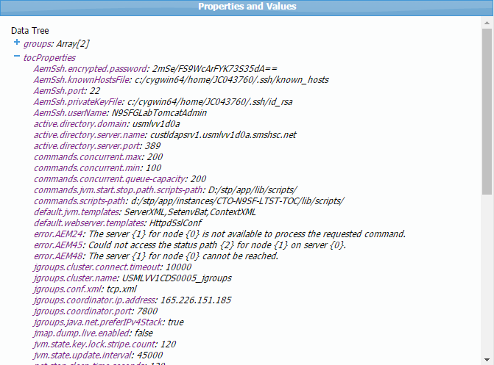494x365 pixels.
Task: Click the Properties and Values header
Action: tap(247, 7)
